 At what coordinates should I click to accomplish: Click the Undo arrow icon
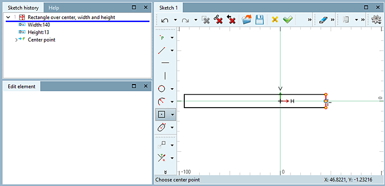165,20
